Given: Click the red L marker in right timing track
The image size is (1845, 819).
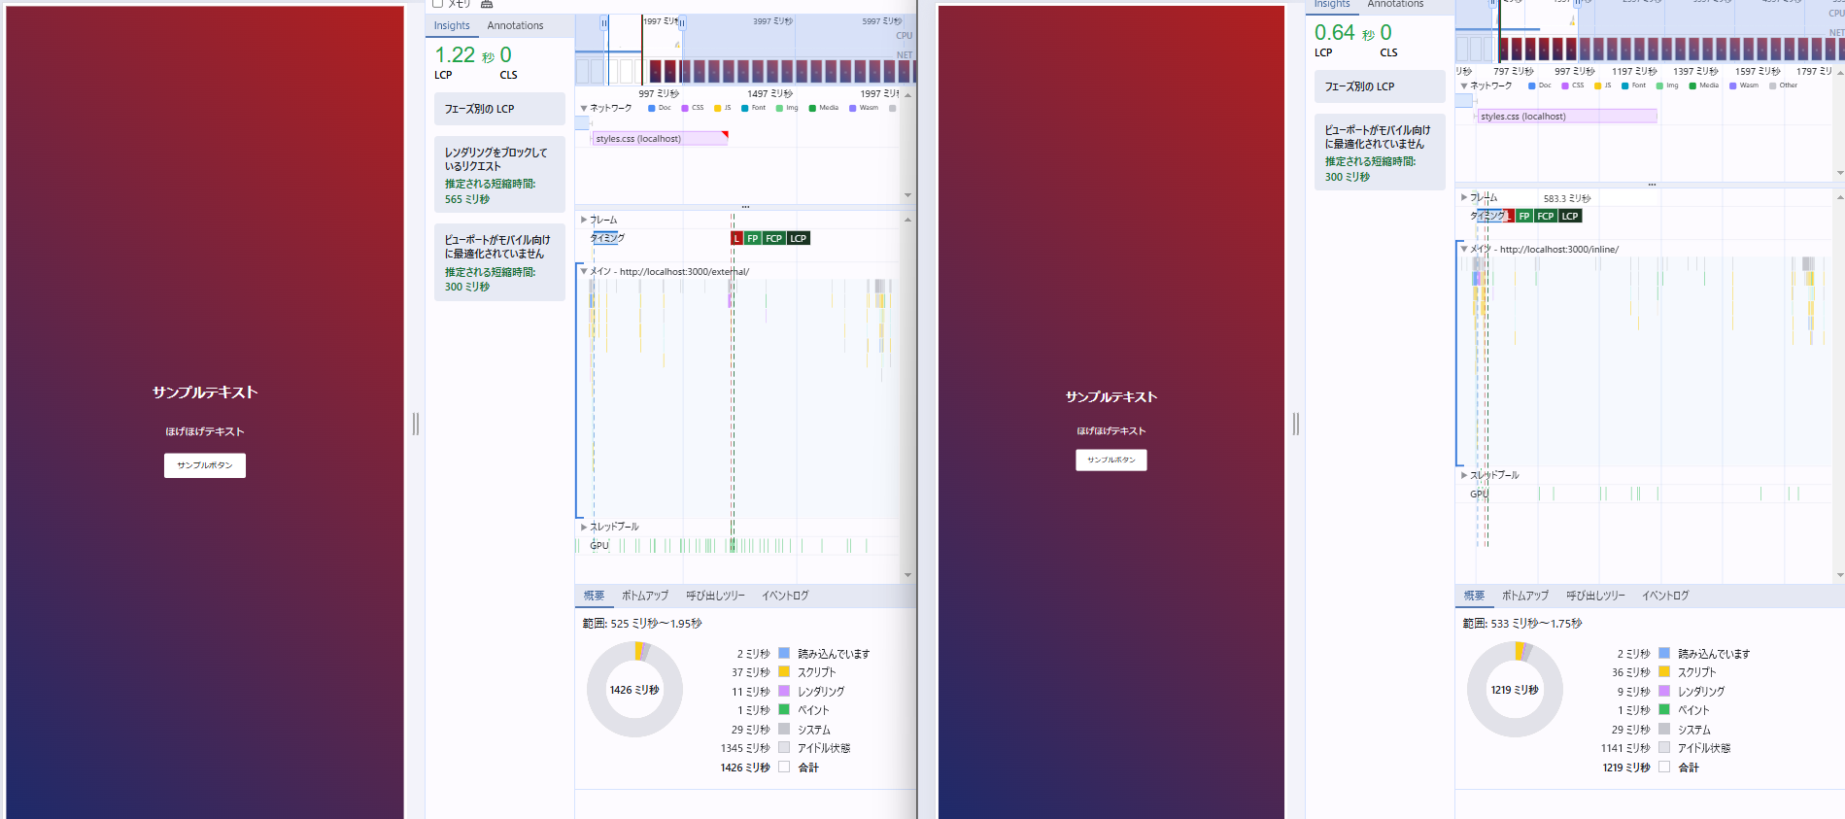Looking at the screenshot, I should (x=1510, y=216).
